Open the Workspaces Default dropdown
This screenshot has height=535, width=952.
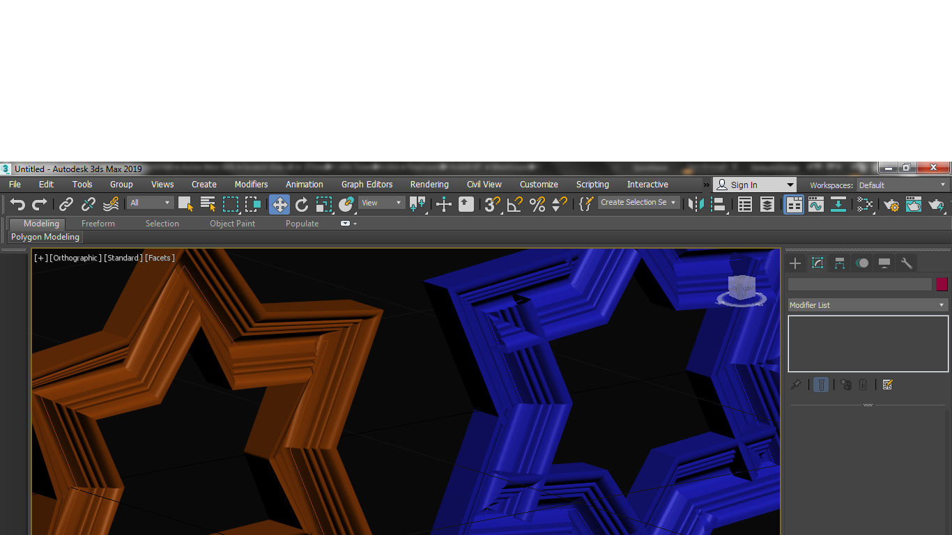[x=902, y=185]
